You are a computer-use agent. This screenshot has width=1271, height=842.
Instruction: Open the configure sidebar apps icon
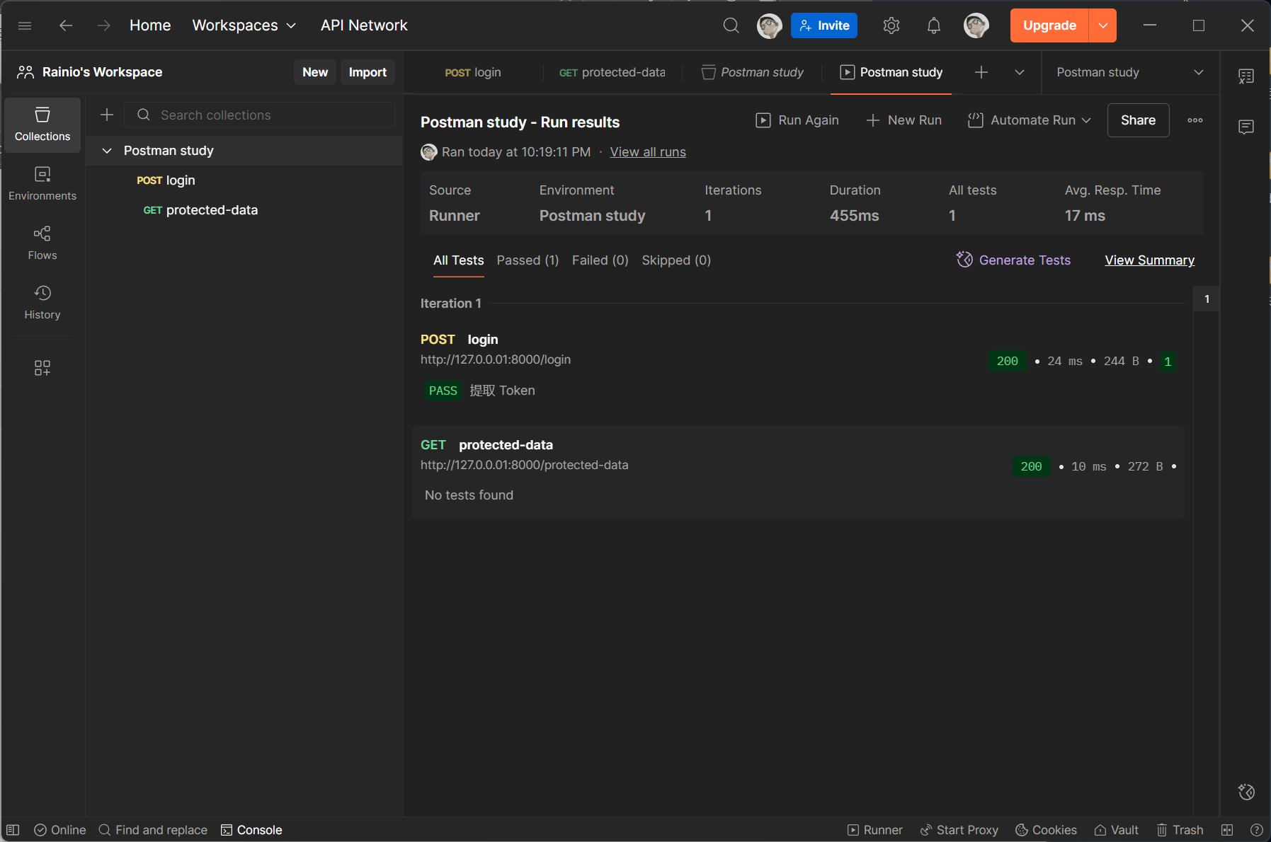(42, 368)
